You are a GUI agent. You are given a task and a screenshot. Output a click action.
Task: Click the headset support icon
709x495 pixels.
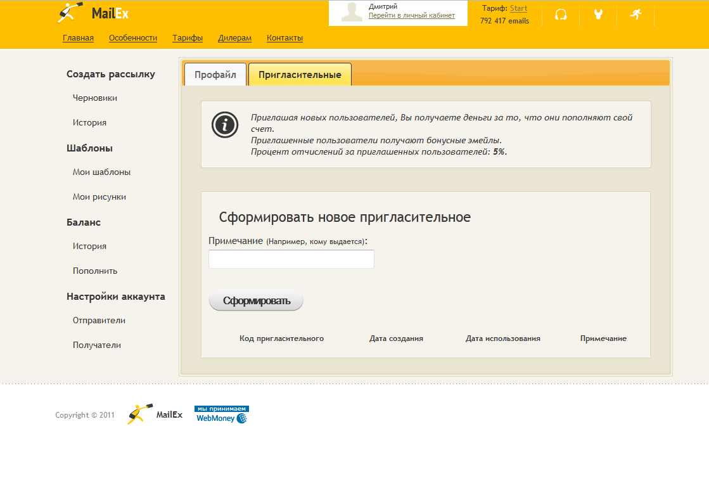click(x=561, y=15)
